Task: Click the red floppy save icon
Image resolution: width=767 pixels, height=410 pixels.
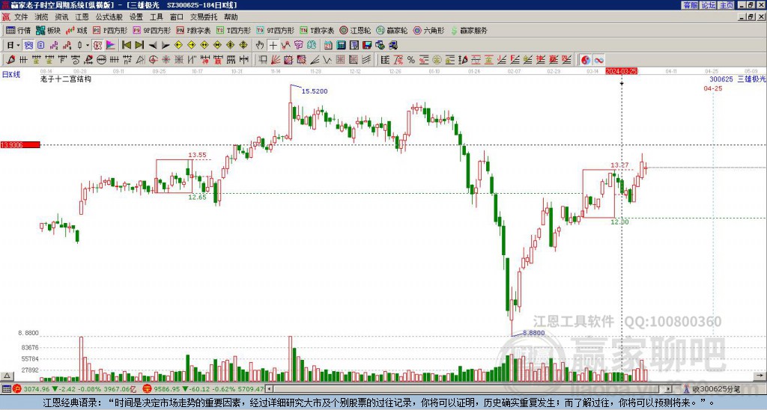Action: tap(367, 46)
